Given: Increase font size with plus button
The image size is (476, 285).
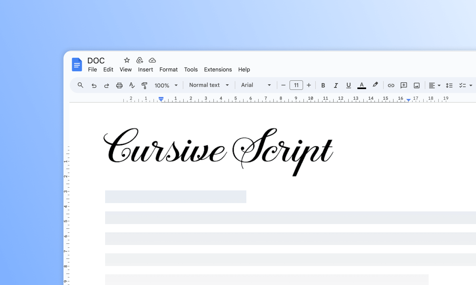Looking at the screenshot, I should pyautogui.click(x=309, y=85).
